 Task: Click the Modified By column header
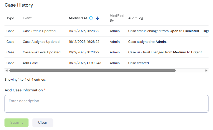point(117,18)
